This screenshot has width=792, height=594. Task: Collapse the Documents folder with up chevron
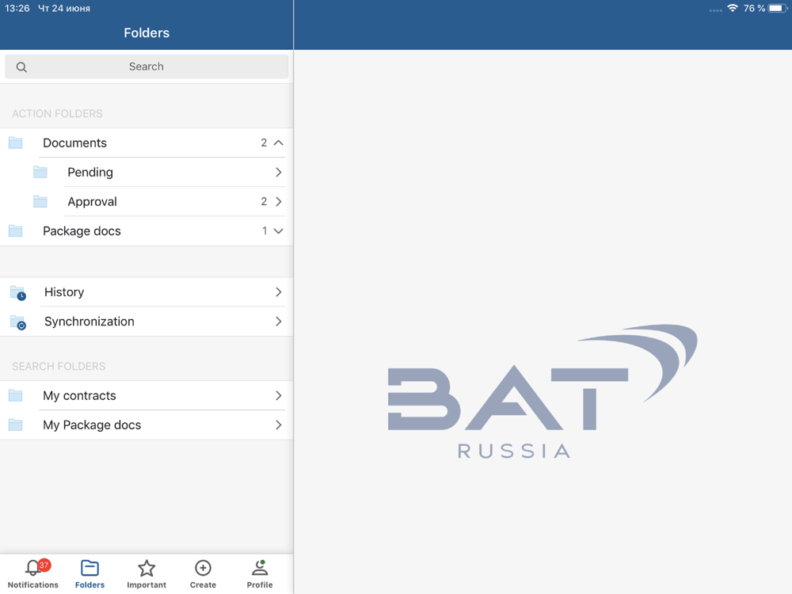(278, 143)
